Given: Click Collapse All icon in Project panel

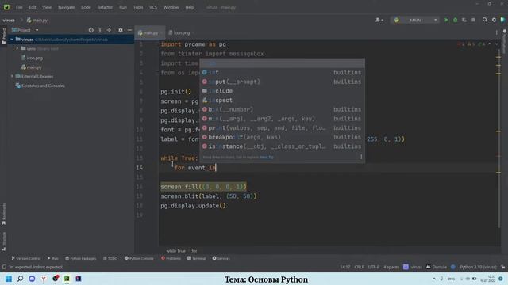Looking at the screenshot, I should pos(109,30).
